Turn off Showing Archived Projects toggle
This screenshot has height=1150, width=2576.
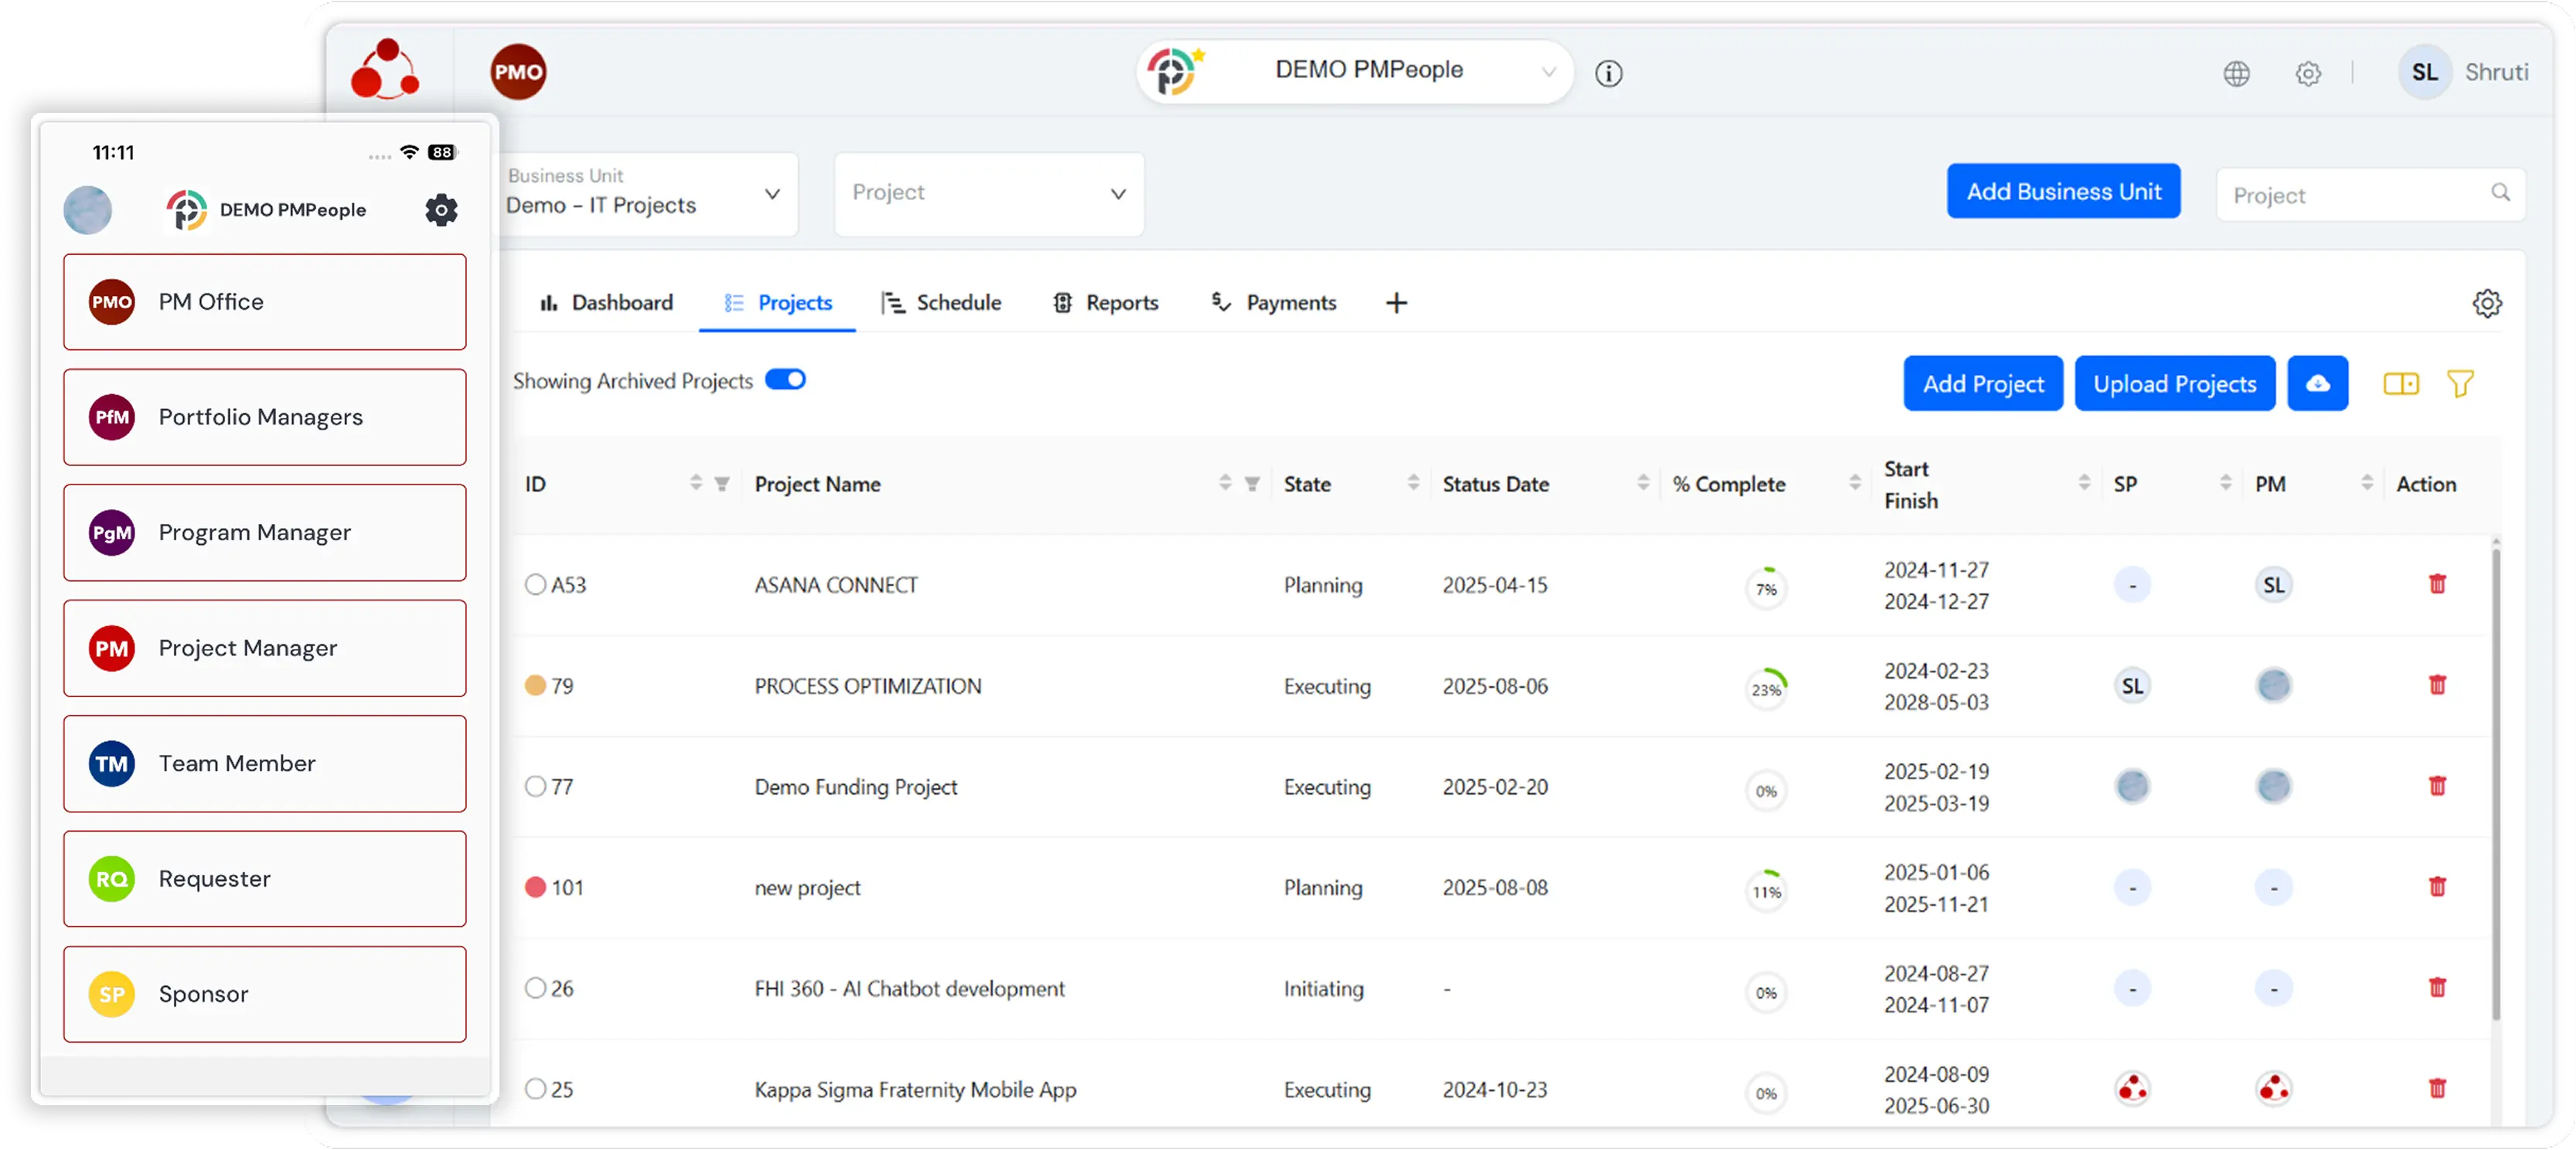785,380
